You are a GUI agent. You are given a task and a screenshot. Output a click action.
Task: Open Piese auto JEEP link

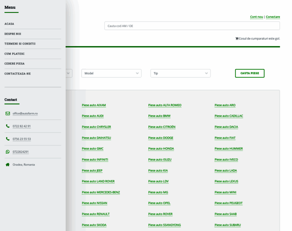coord(92,171)
